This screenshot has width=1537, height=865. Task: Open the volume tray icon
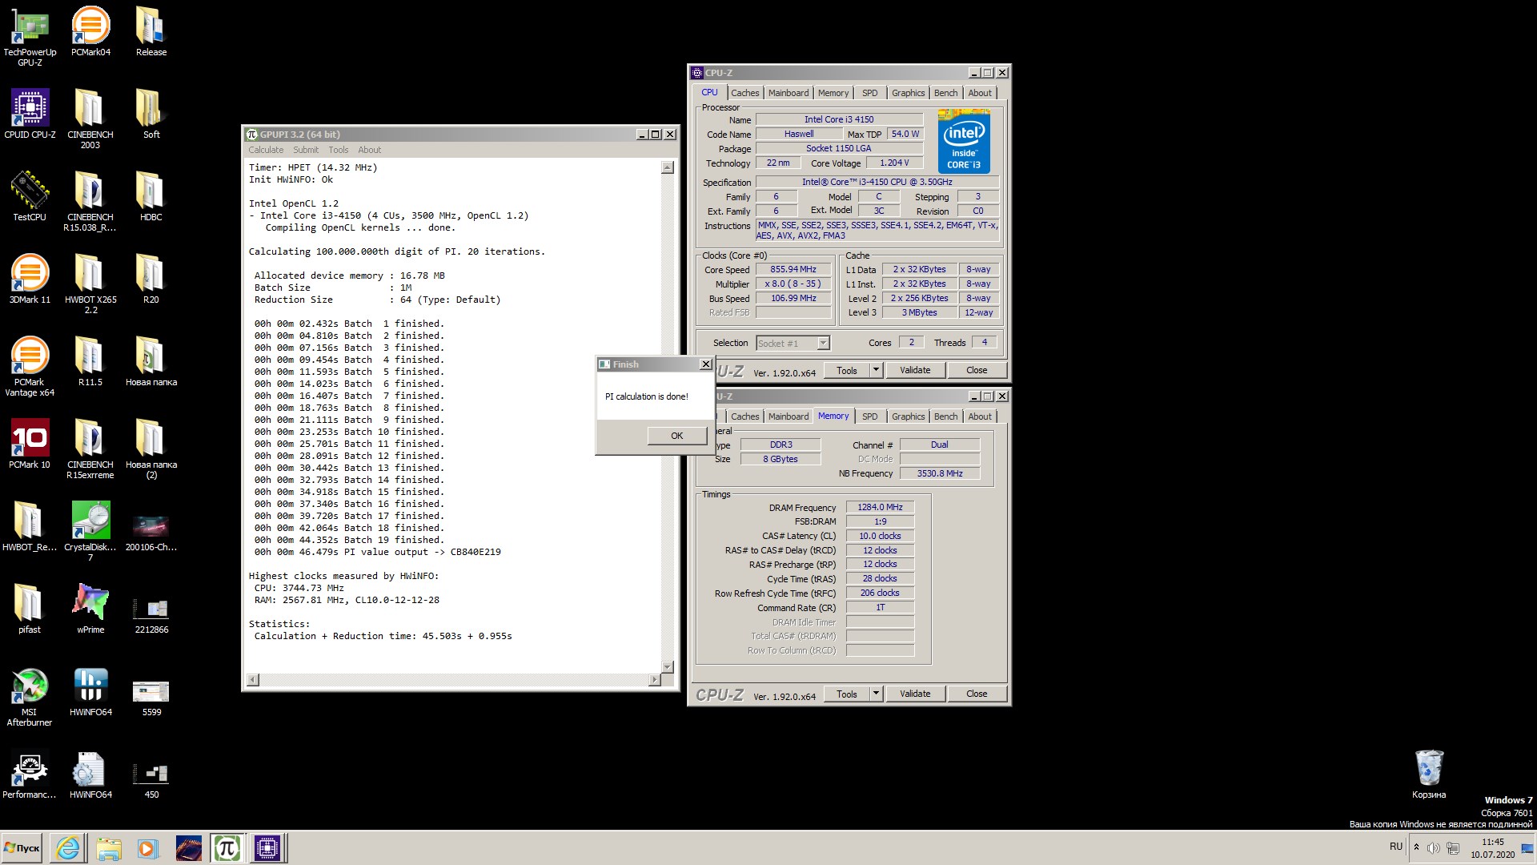tap(1433, 847)
